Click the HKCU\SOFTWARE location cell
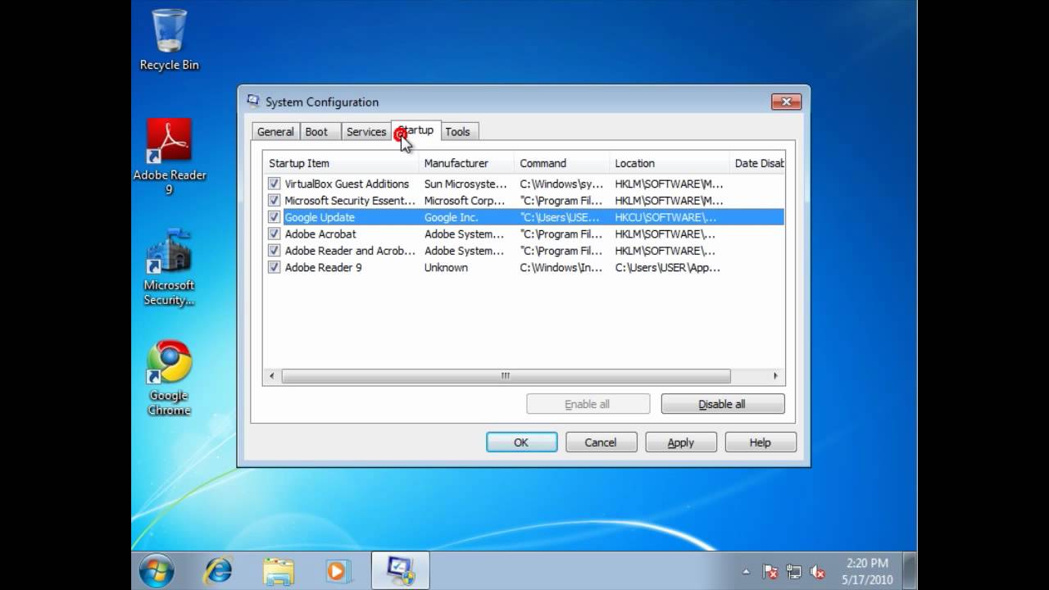 pyautogui.click(x=665, y=217)
